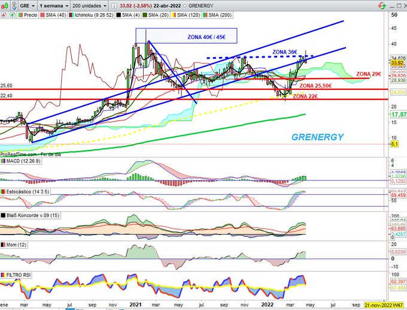Screen dimensions: 407x310
Task: Click the Mom panel color icon
Action: coord(3,245)
